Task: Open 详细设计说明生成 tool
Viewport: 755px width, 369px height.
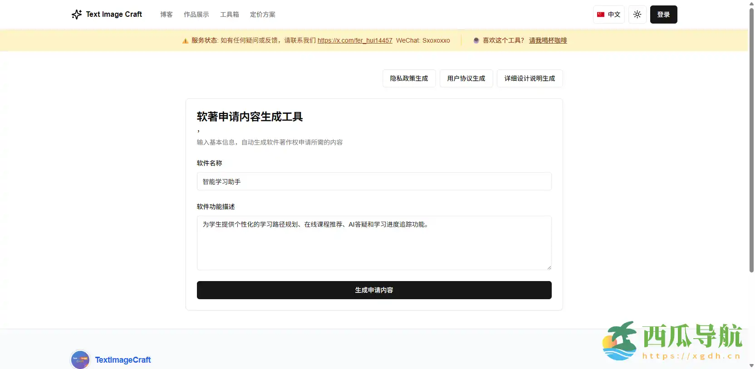Action: tap(529, 78)
